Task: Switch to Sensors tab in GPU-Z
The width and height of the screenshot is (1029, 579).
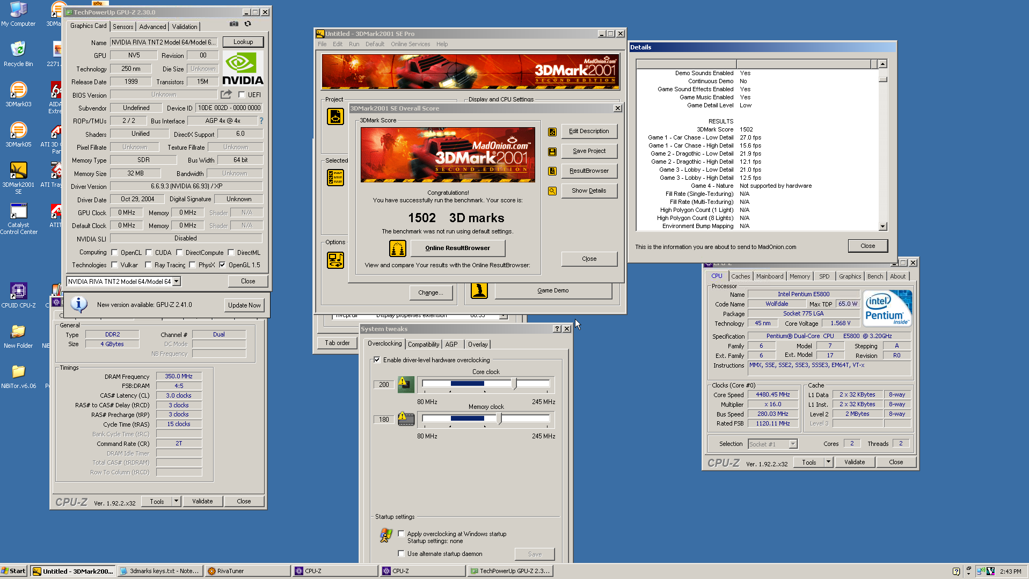Action: click(123, 27)
